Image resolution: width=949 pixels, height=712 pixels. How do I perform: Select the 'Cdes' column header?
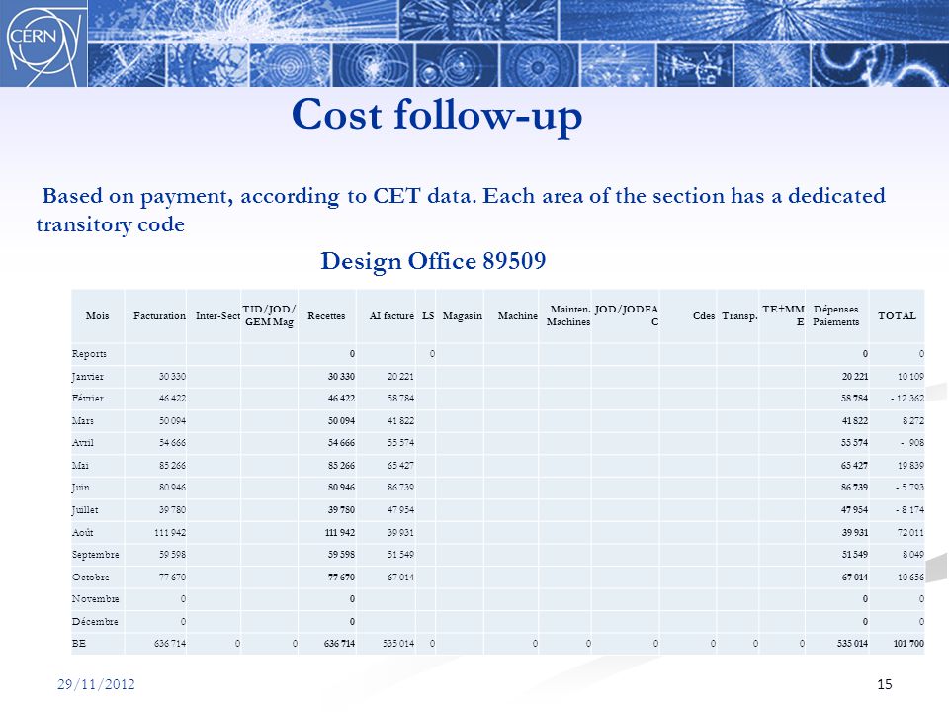[704, 316]
